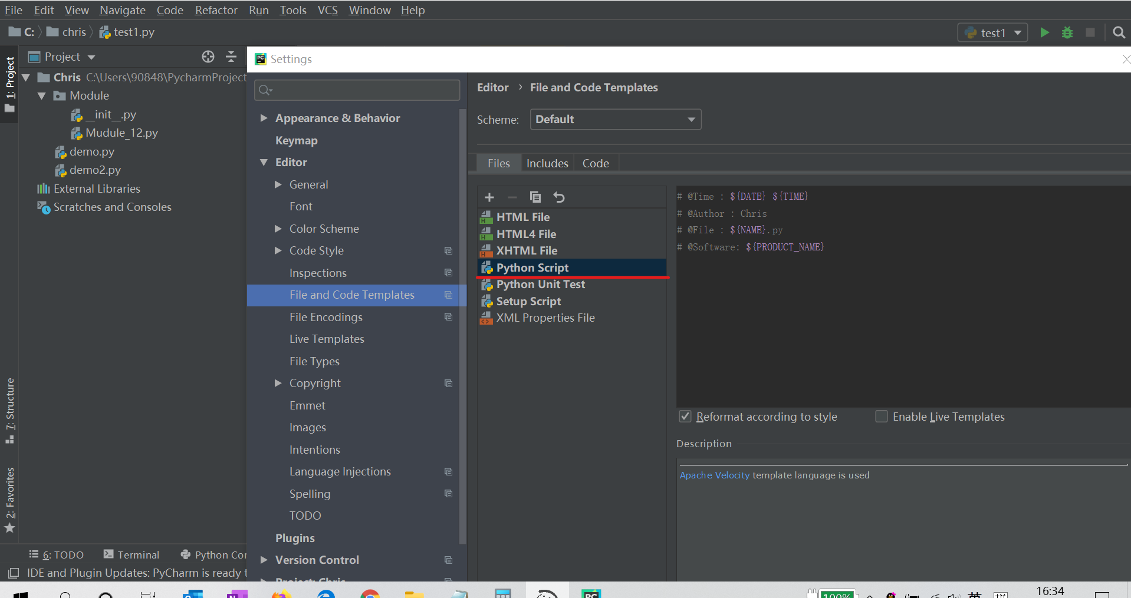The width and height of the screenshot is (1131, 598).
Task: Collapse the Chris project root
Action: (25, 77)
